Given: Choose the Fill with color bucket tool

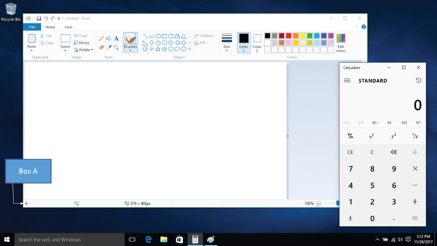Looking at the screenshot, I should (x=109, y=39).
